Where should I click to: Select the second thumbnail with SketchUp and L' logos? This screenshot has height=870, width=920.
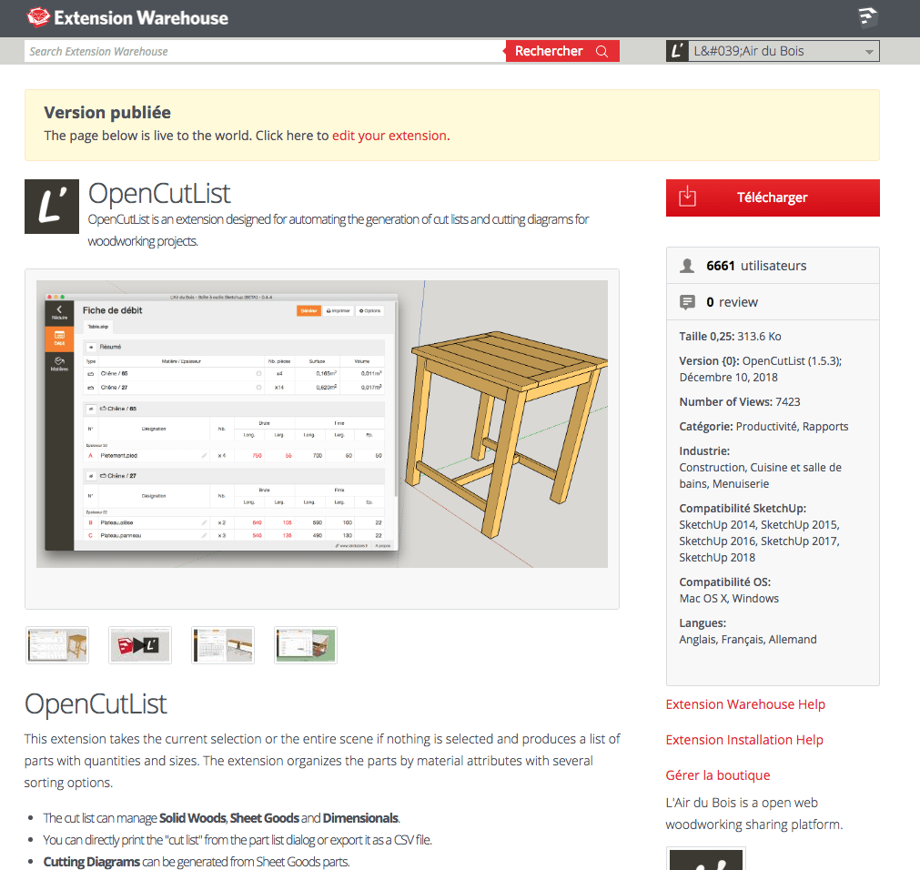[139, 645]
